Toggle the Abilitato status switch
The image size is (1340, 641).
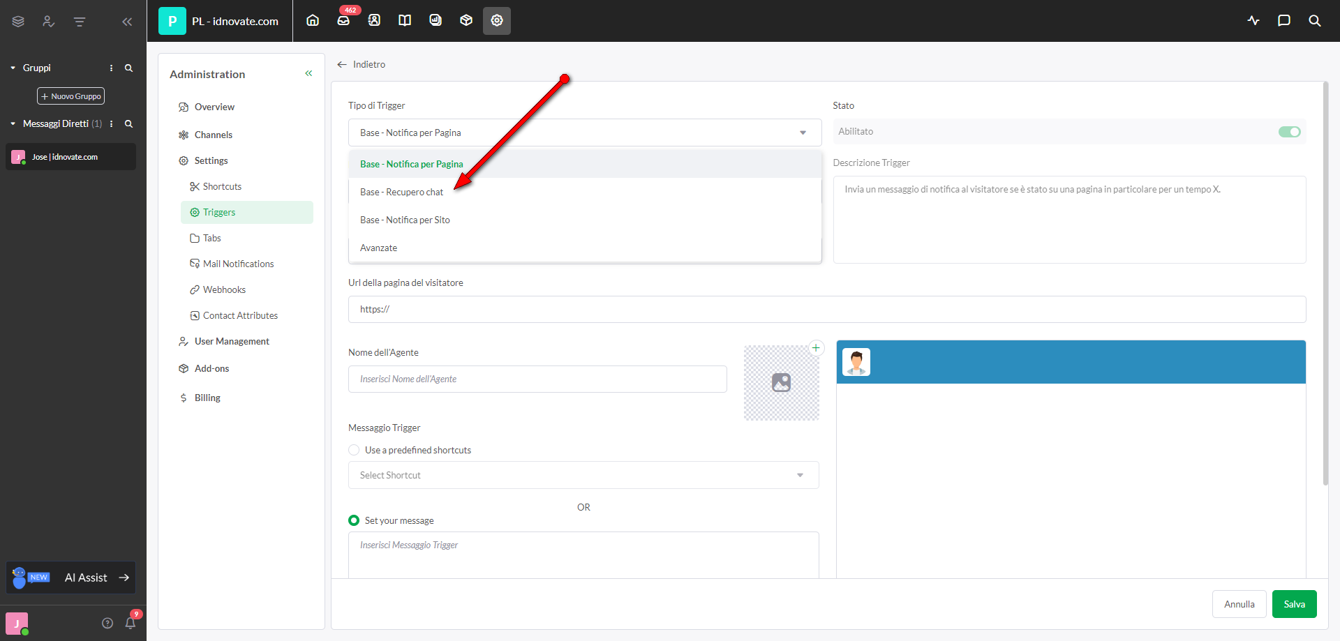pos(1289,132)
